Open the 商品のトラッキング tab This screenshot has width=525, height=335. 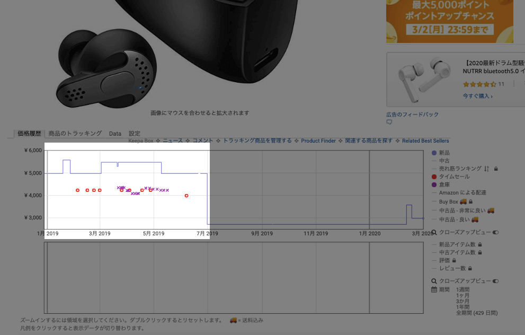tap(75, 134)
